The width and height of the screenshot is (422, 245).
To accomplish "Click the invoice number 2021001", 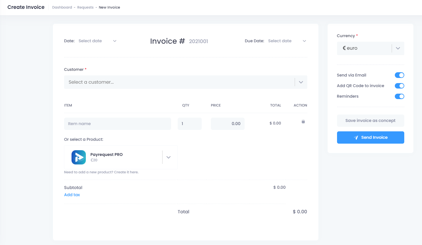I will [199, 41].
